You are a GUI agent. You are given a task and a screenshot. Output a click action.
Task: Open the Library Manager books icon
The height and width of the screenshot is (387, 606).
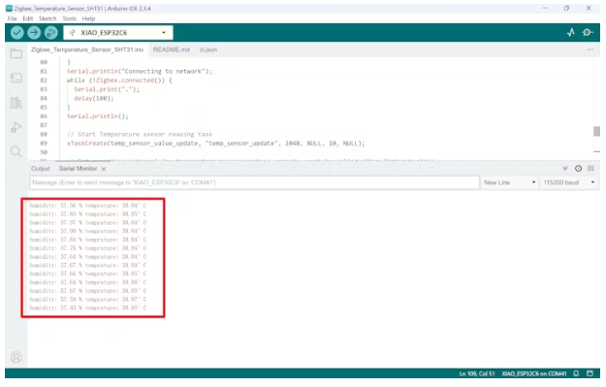point(16,103)
